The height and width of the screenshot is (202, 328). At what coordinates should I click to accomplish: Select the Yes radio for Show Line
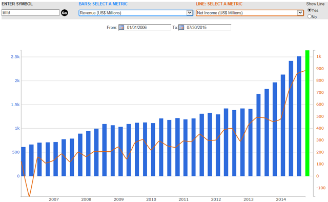309,10
